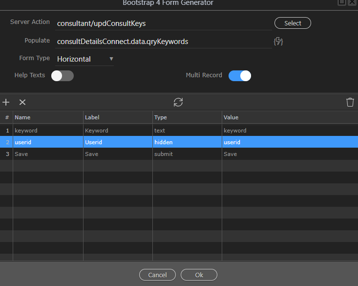Select the keyword row in the table
Image resolution: width=358 pixels, height=286 pixels.
click(48, 131)
